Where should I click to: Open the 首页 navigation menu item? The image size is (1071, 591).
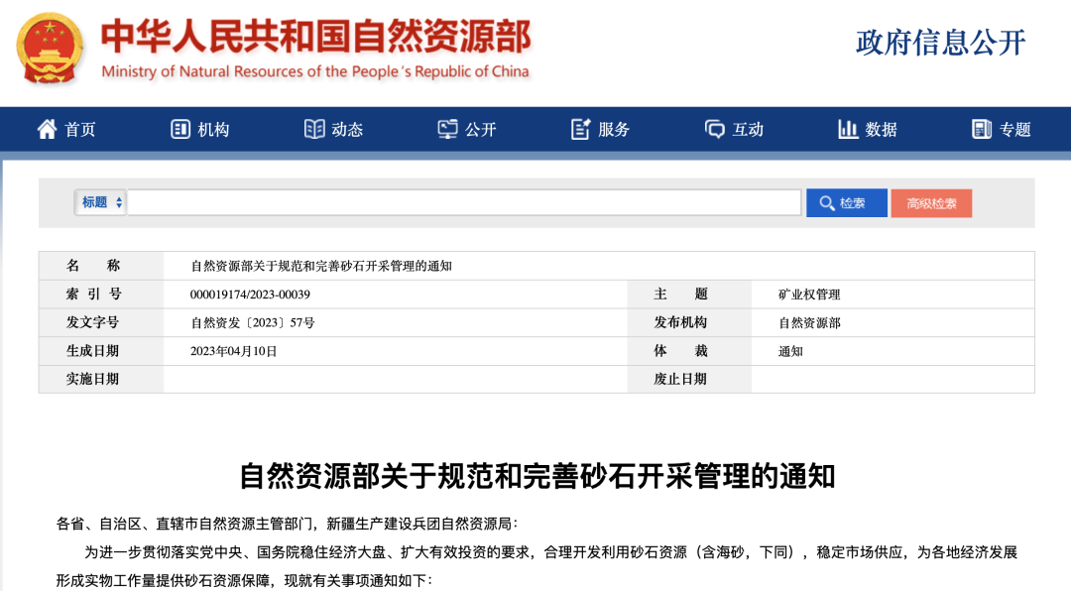[x=80, y=130]
